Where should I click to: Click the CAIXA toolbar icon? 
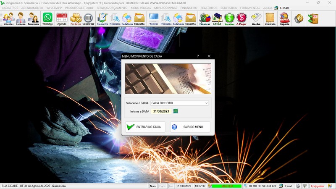(217, 18)
